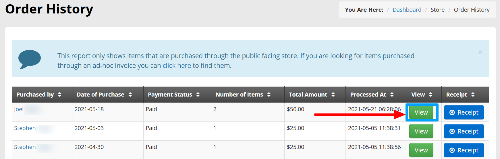This screenshot has width=500, height=159.
Task: Click sort arrows on Date of Purchase
Action: click(x=130, y=95)
